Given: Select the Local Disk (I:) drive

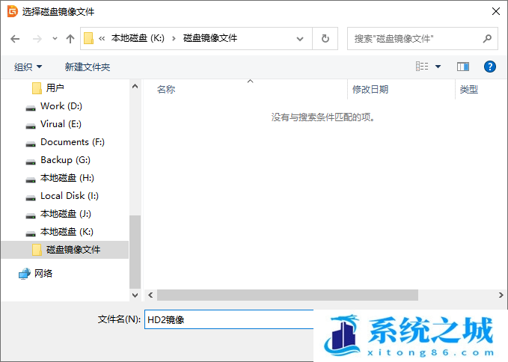Looking at the screenshot, I should pos(69,196).
